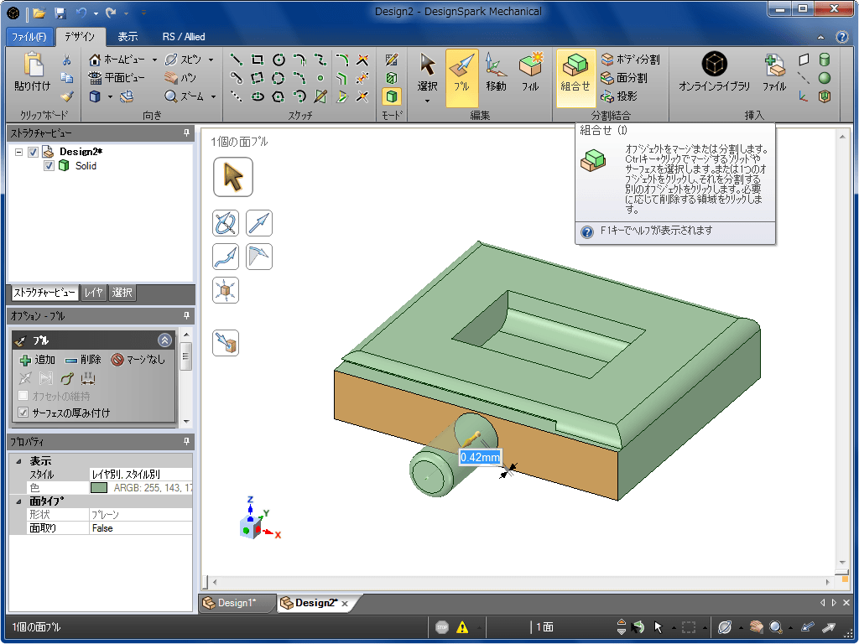Click the Scale Body tool guide
Viewport: 859px width, 644px height.
226,290
